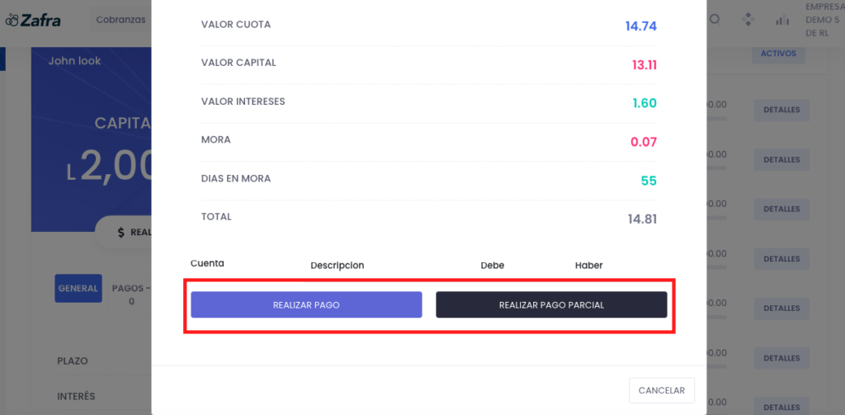Click the INTERÉS label in background
This screenshot has height=415, width=845.
(x=76, y=396)
